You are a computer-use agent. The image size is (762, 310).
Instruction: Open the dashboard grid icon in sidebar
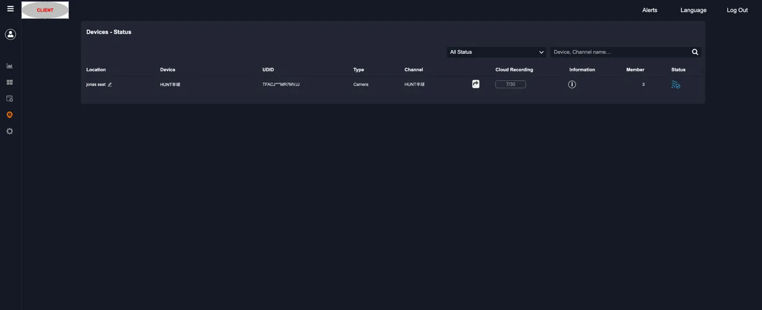coord(10,81)
